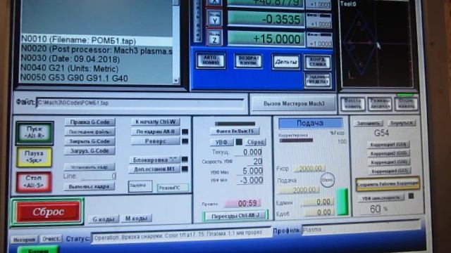Toggle the УВФ torch height control

click(221, 142)
